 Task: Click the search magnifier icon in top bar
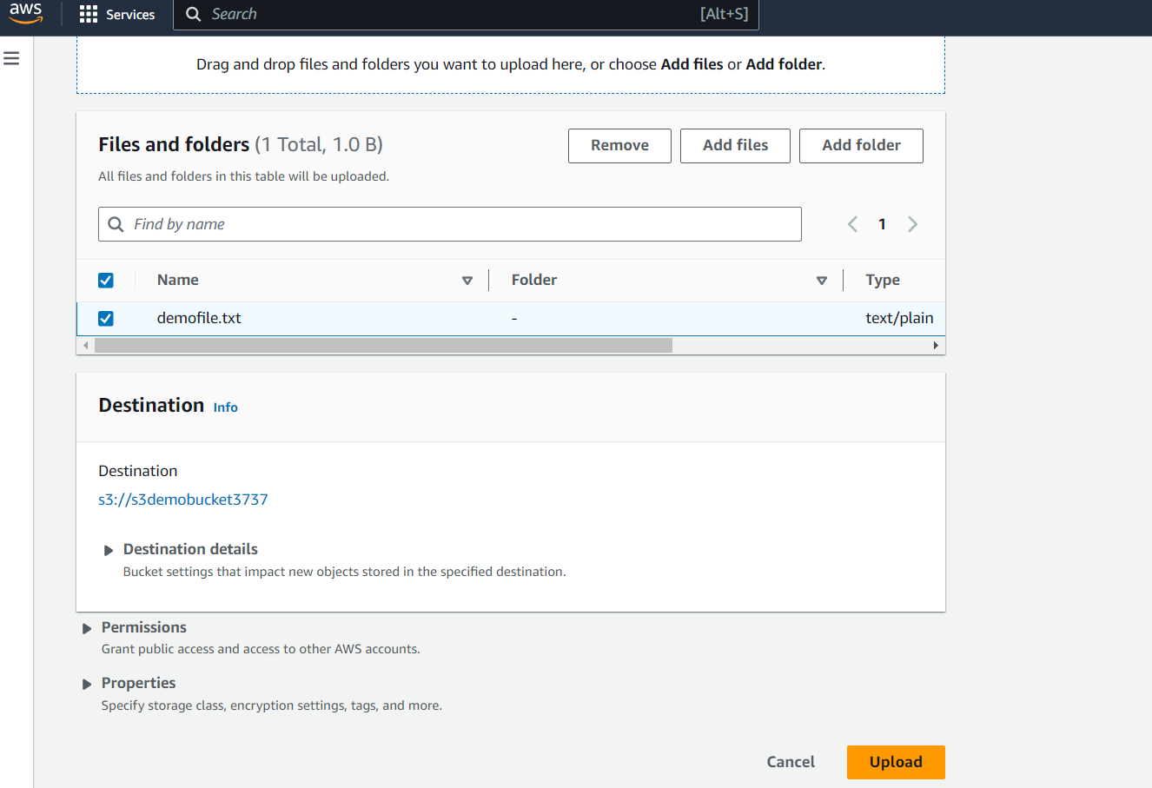pyautogui.click(x=194, y=14)
